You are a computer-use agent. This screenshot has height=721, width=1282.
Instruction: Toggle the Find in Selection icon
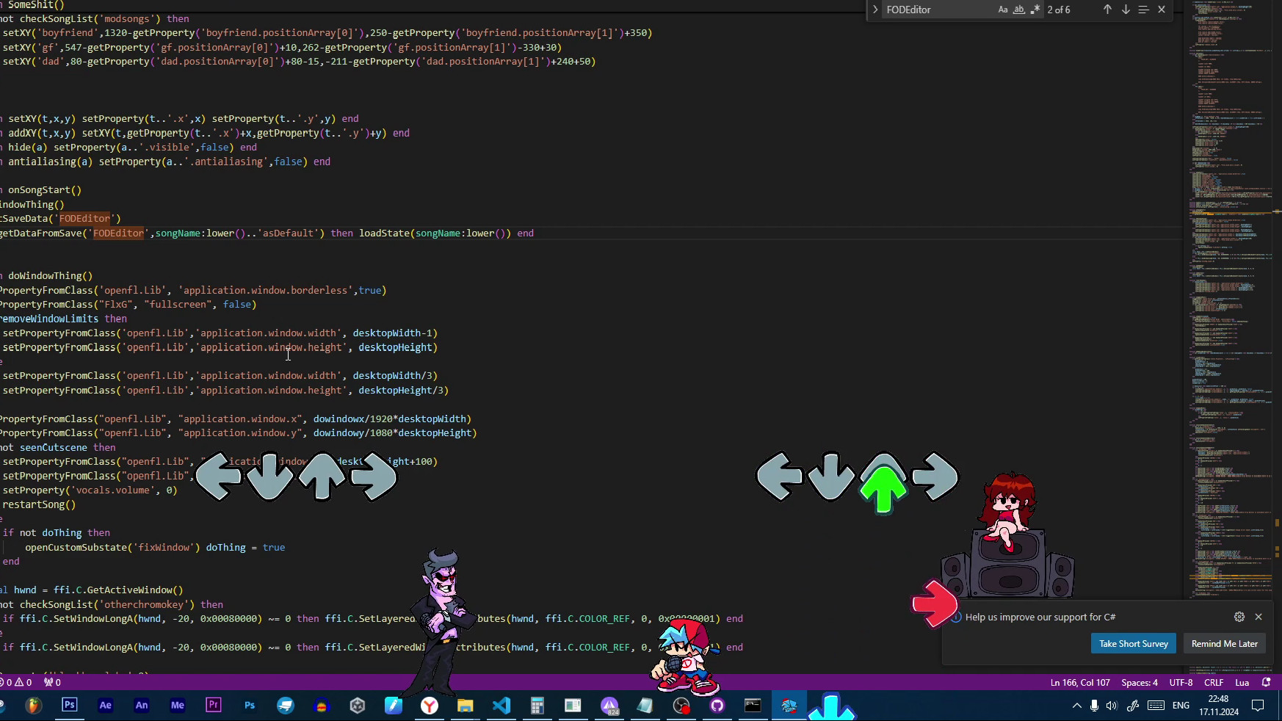pos(1143,10)
